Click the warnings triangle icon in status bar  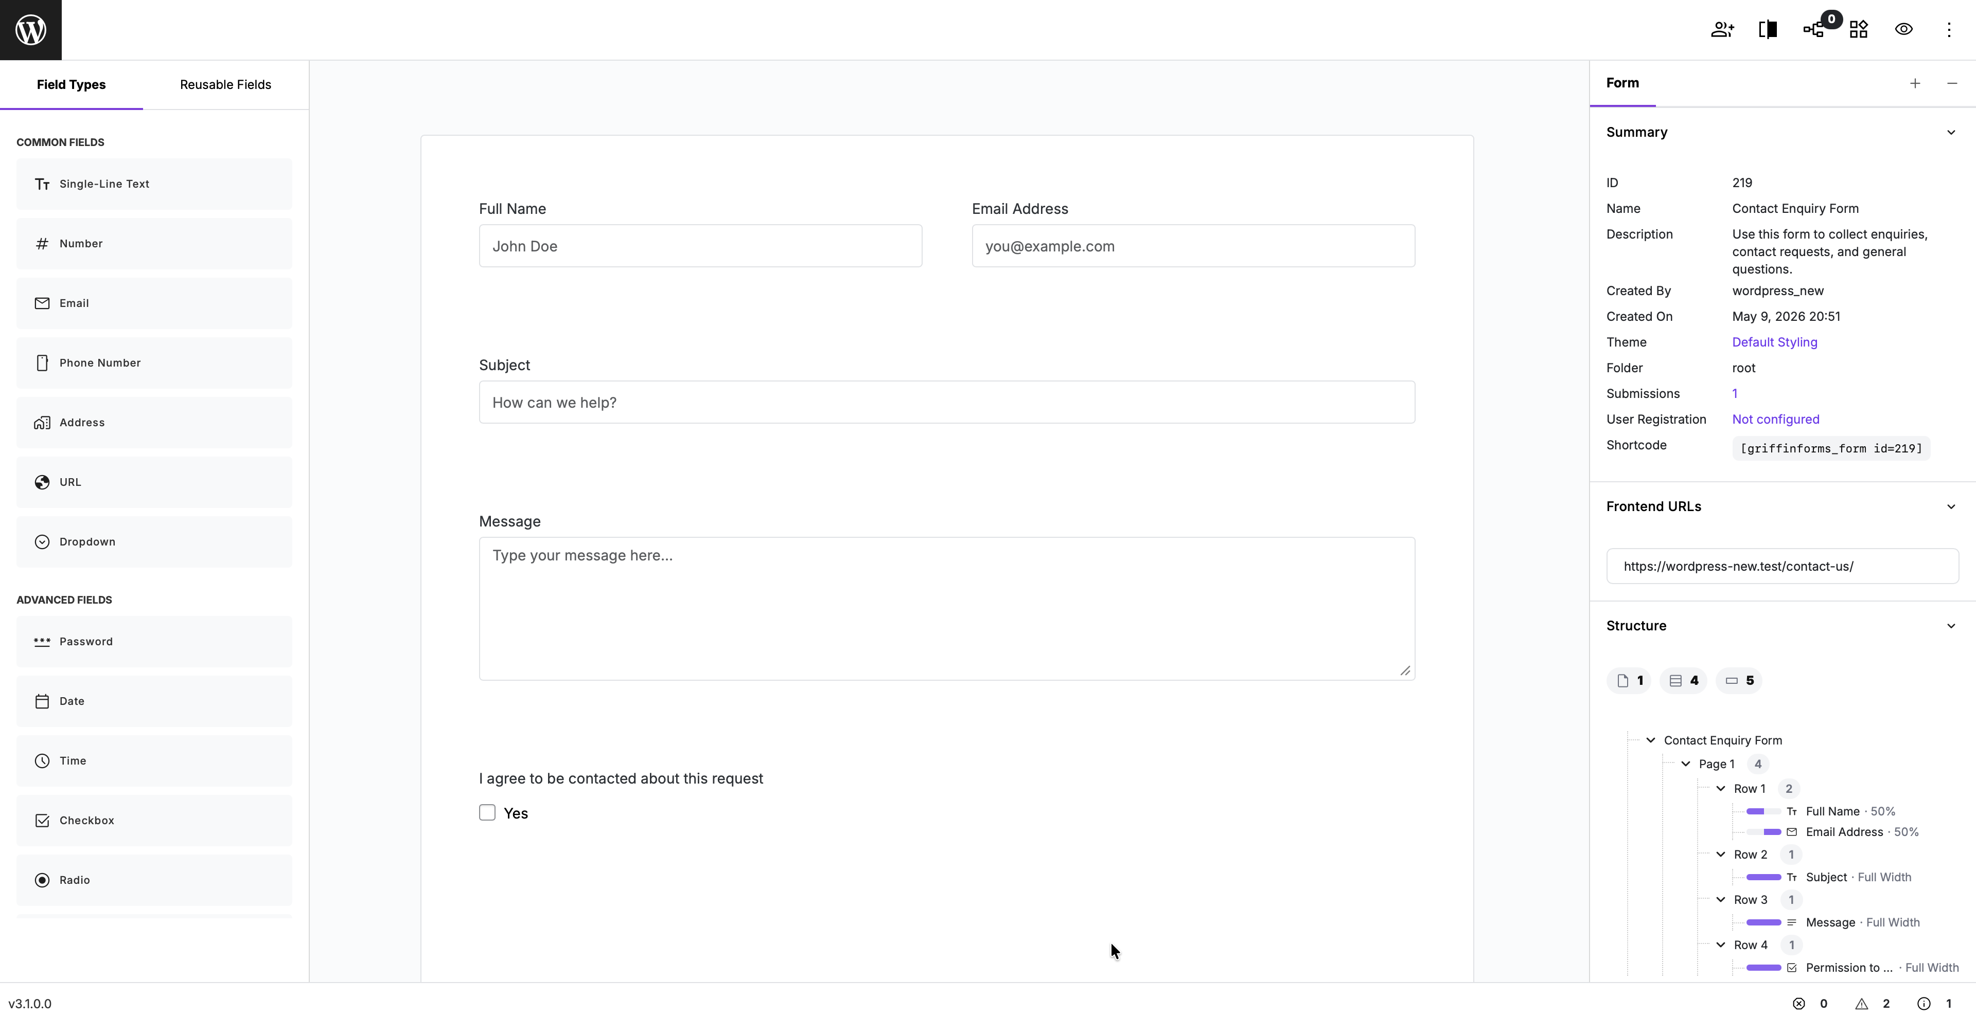1862,1004
